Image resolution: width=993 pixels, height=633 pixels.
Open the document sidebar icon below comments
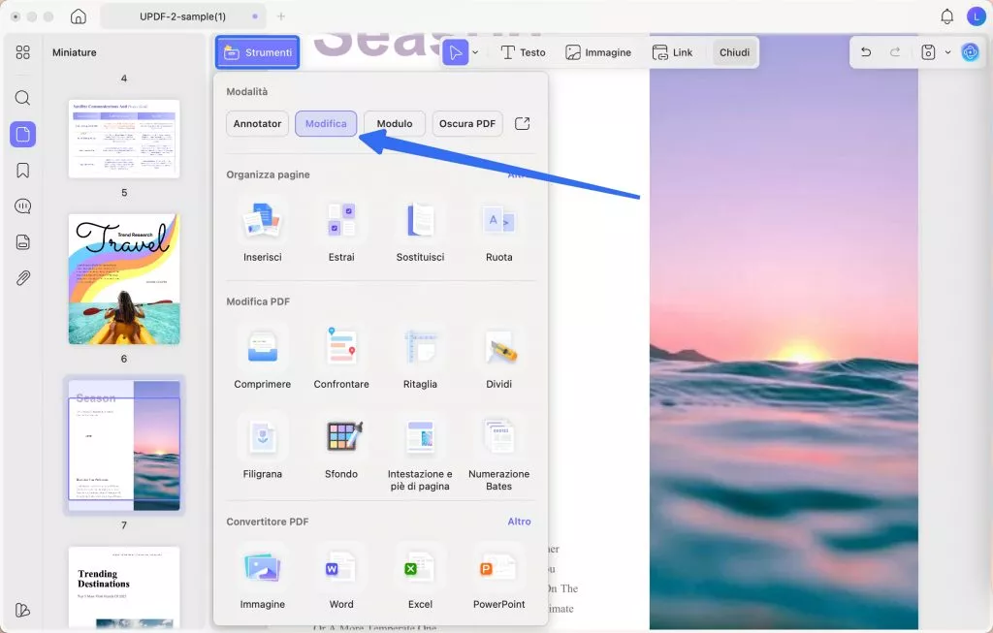tap(23, 242)
